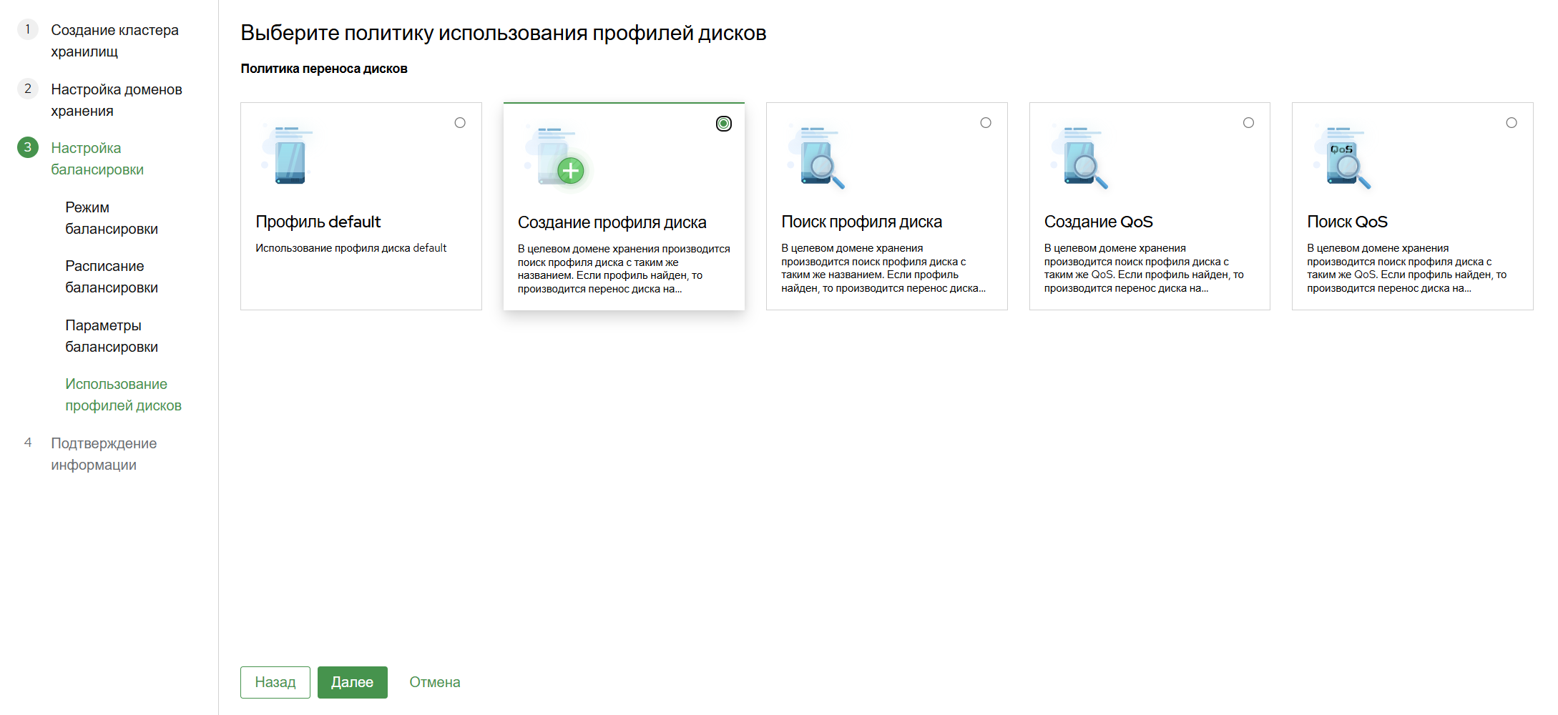Click the Политика переноса дисков heading
The height and width of the screenshot is (715, 1558).
click(324, 69)
